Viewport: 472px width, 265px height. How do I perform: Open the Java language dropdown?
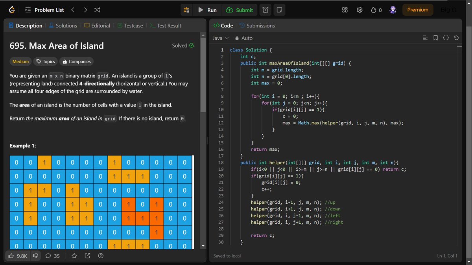[x=221, y=38]
